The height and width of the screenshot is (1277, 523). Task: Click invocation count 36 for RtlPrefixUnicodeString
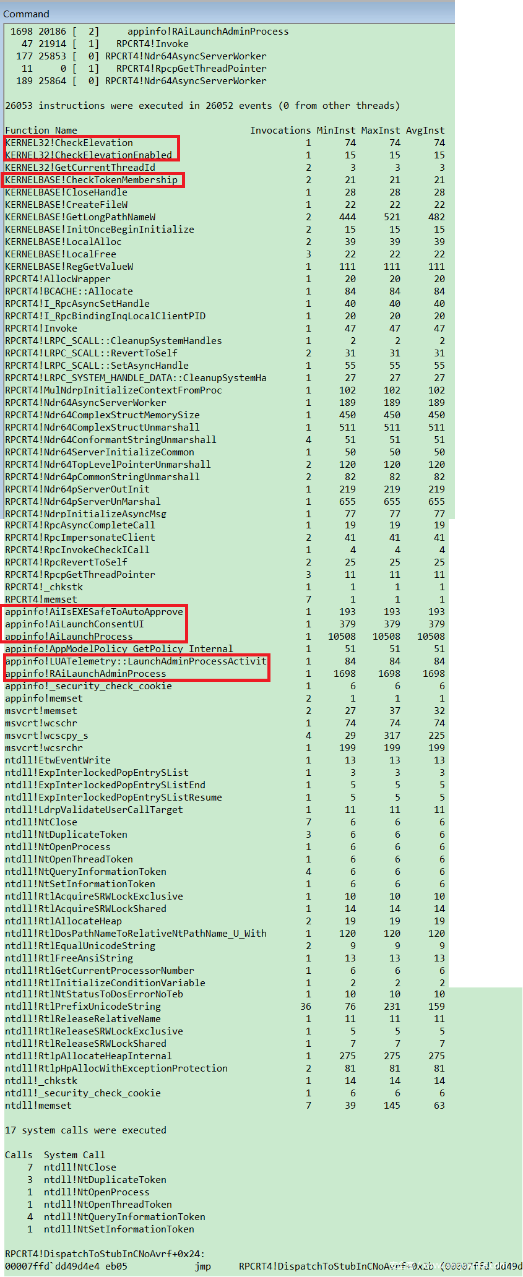(306, 1006)
